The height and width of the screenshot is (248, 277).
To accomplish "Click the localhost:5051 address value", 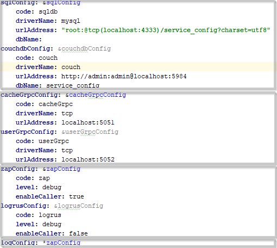I will coord(88,123).
